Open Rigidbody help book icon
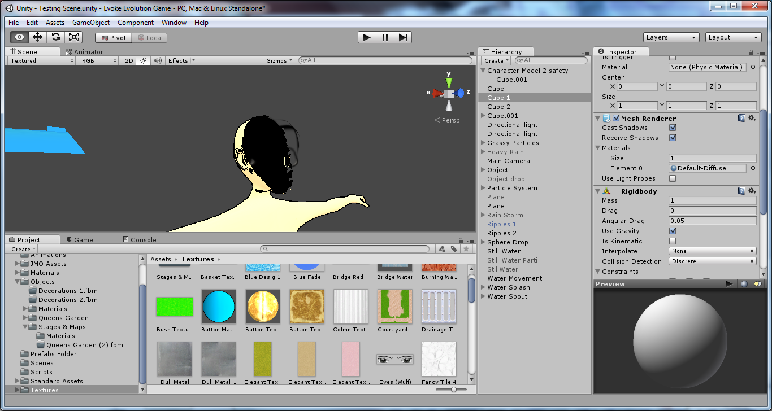Image resolution: width=772 pixels, height=411 pixels. pos(741,191)
